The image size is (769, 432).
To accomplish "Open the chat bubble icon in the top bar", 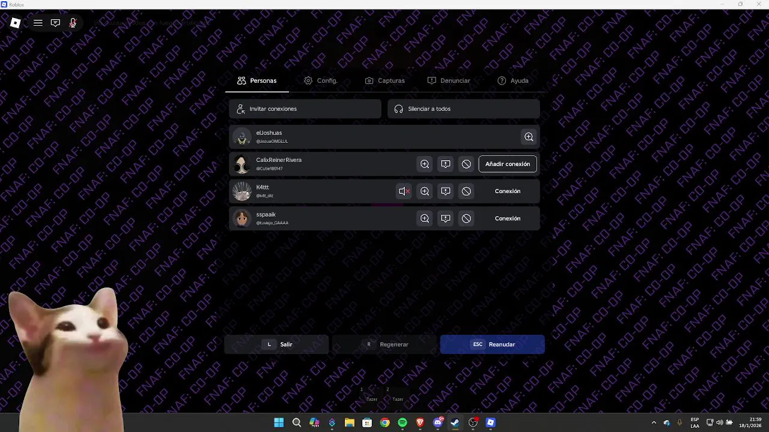I will 55,23.
